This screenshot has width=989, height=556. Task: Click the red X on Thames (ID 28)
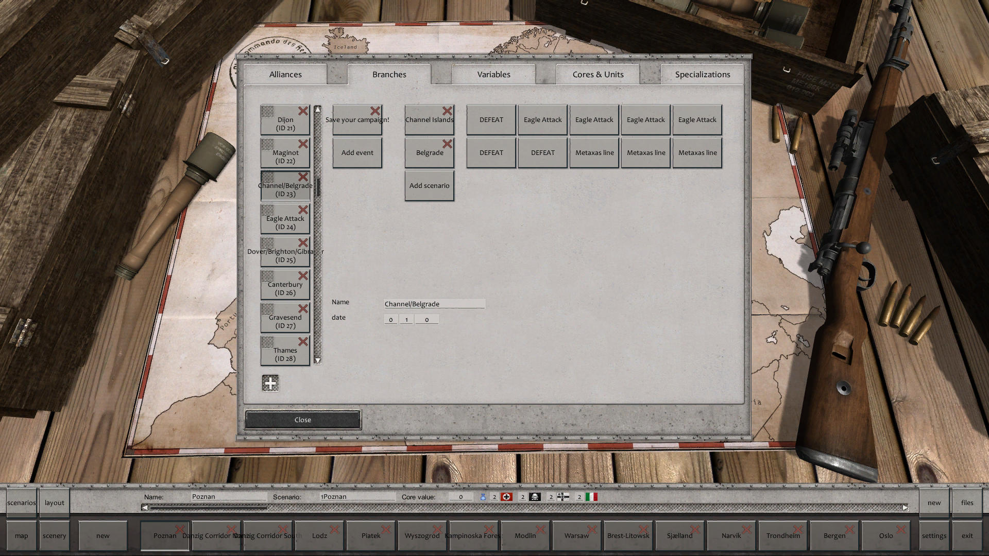tap(303, 341)
